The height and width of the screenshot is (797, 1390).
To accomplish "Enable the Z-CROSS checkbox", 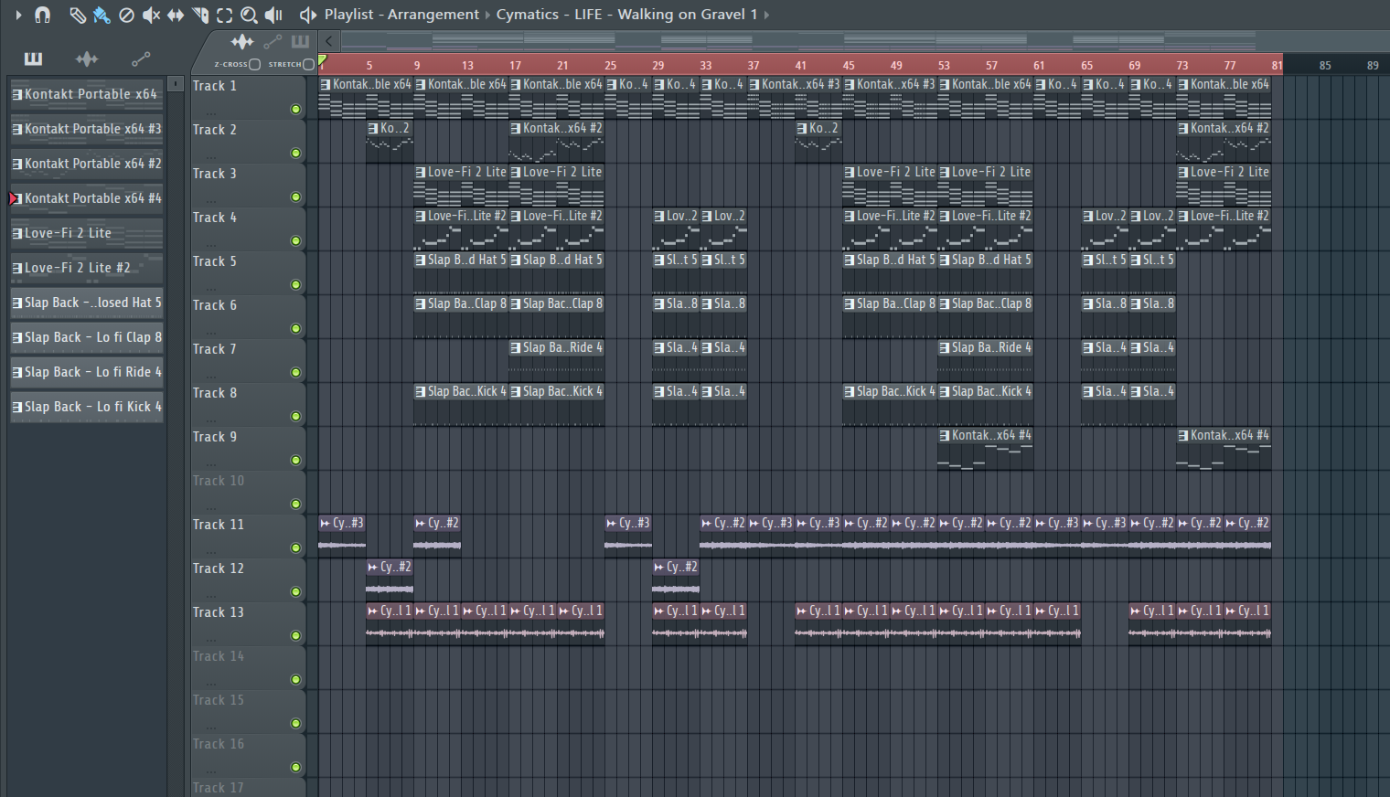I will coord(255,64).
